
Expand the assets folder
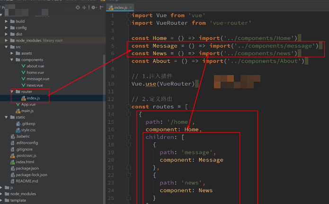pyautogui.click(x=12, y=53)
